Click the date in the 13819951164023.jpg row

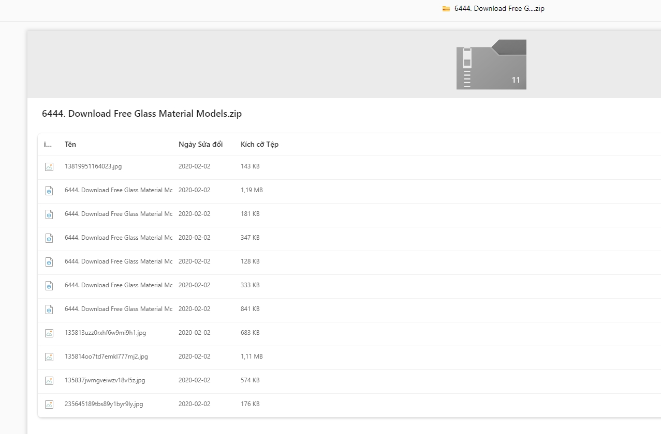click(x=195, y=166)
